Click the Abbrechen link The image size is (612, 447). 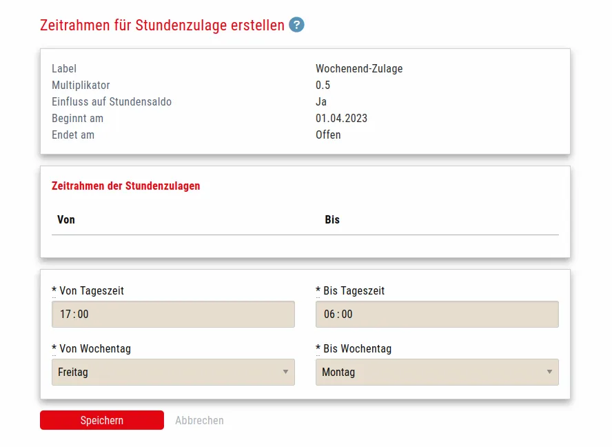(x=198, y=420)
